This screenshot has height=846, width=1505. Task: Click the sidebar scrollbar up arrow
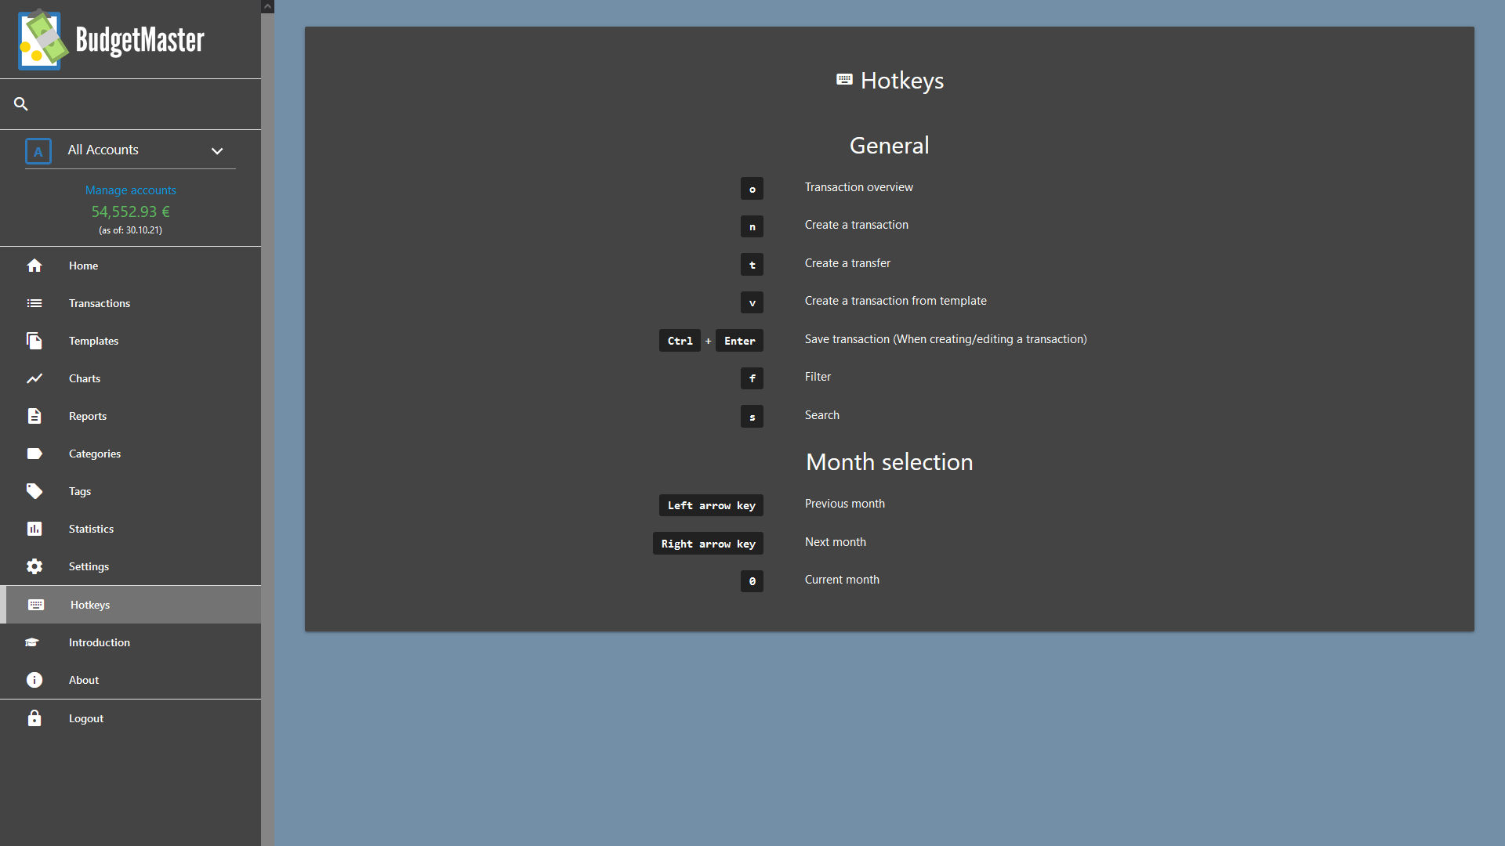pyautogui.click(x=267, y=6)
